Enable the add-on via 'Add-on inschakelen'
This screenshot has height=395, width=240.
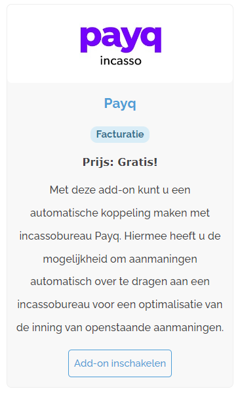(x=120, y=363)
